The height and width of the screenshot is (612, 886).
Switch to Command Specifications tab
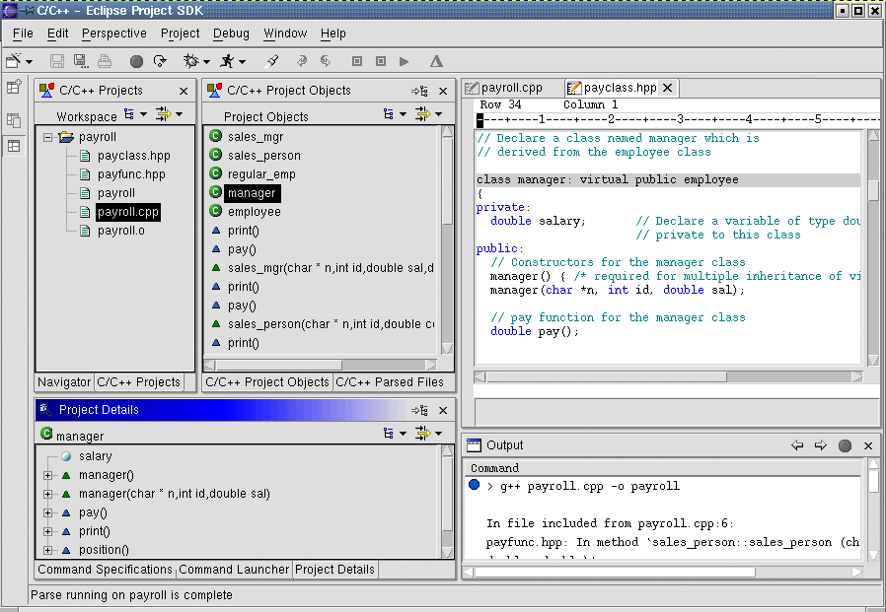(x=106, y=570)
